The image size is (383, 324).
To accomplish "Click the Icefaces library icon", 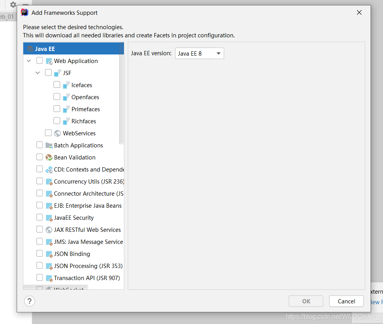I will click(x=66, y=85).
